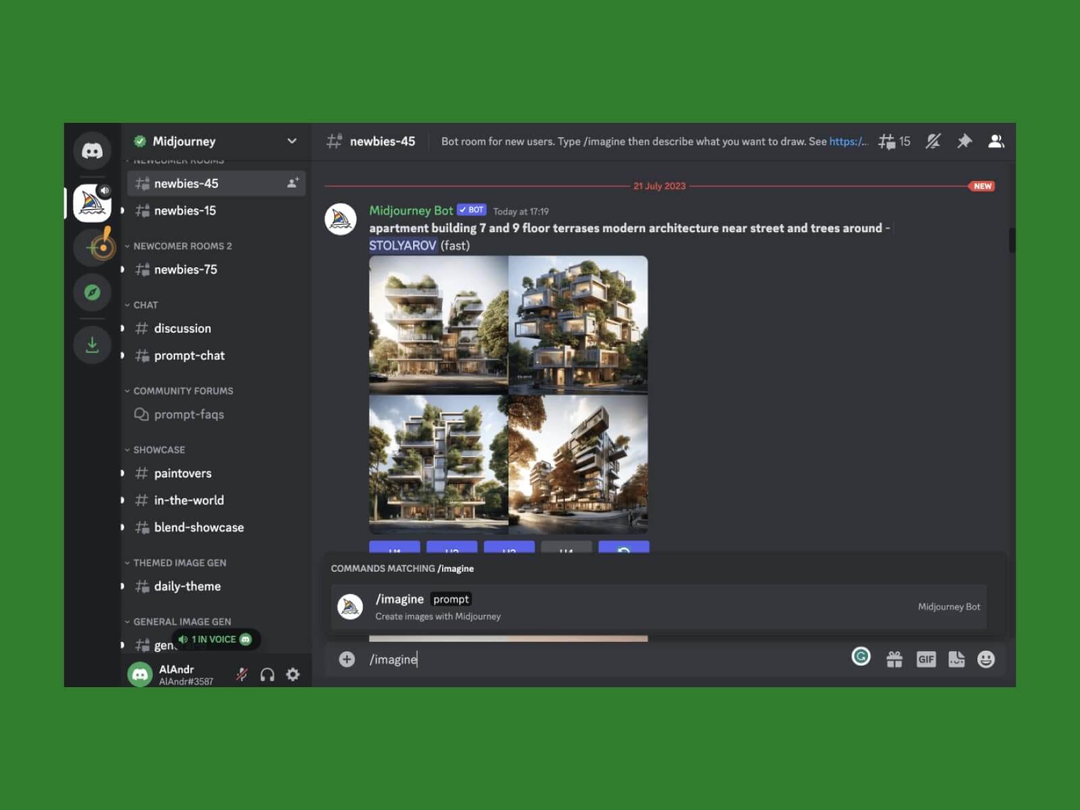Click the Pinned Messages pin icon
Screen dimensions: 1080x810
pos(964,141)
